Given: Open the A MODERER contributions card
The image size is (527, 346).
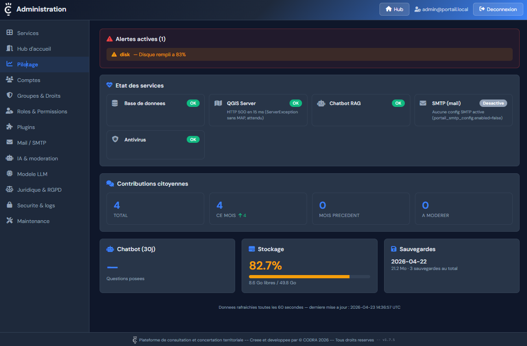Looking at the screenshot, I should point(463,209).
